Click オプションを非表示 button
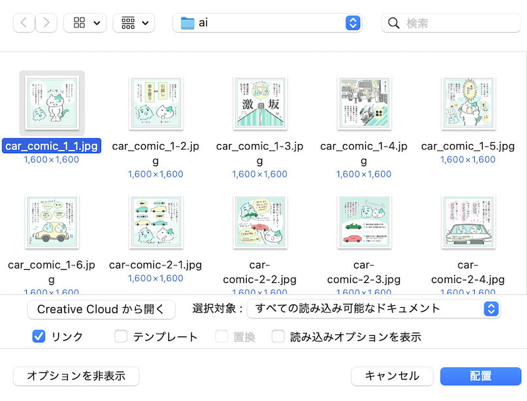This screenshot has height=401, width=527. pyautogui.click(x=76, y=376)
